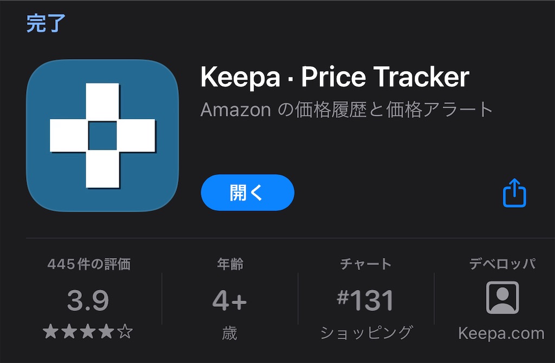555x363 pixels.
Task: Tap the #131 chart ranking
Action: point(365,300)
